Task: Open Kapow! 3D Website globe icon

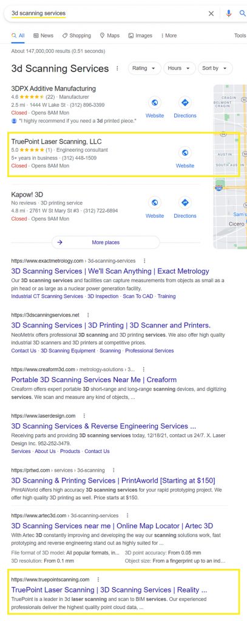Action: coord(155,203)
